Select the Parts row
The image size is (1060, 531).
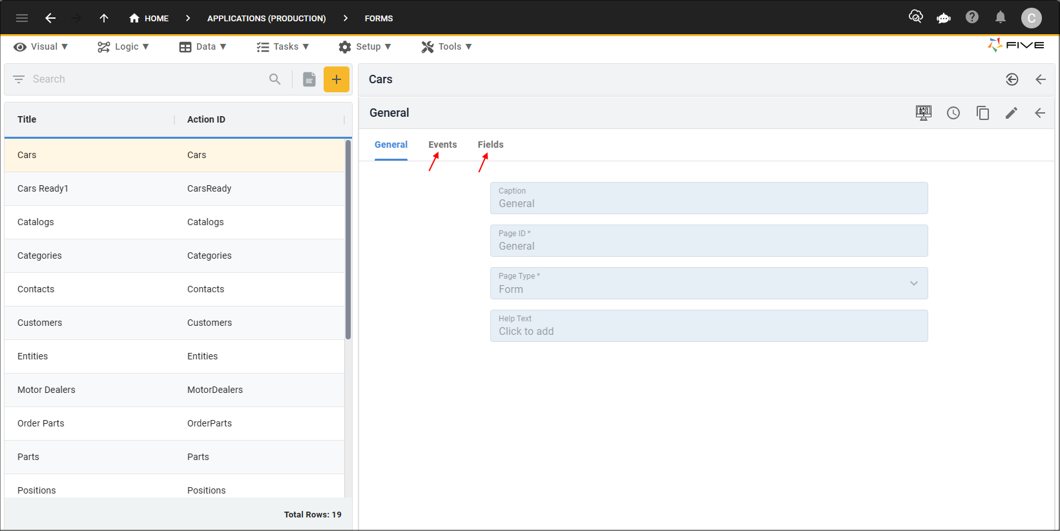[174, 457]
